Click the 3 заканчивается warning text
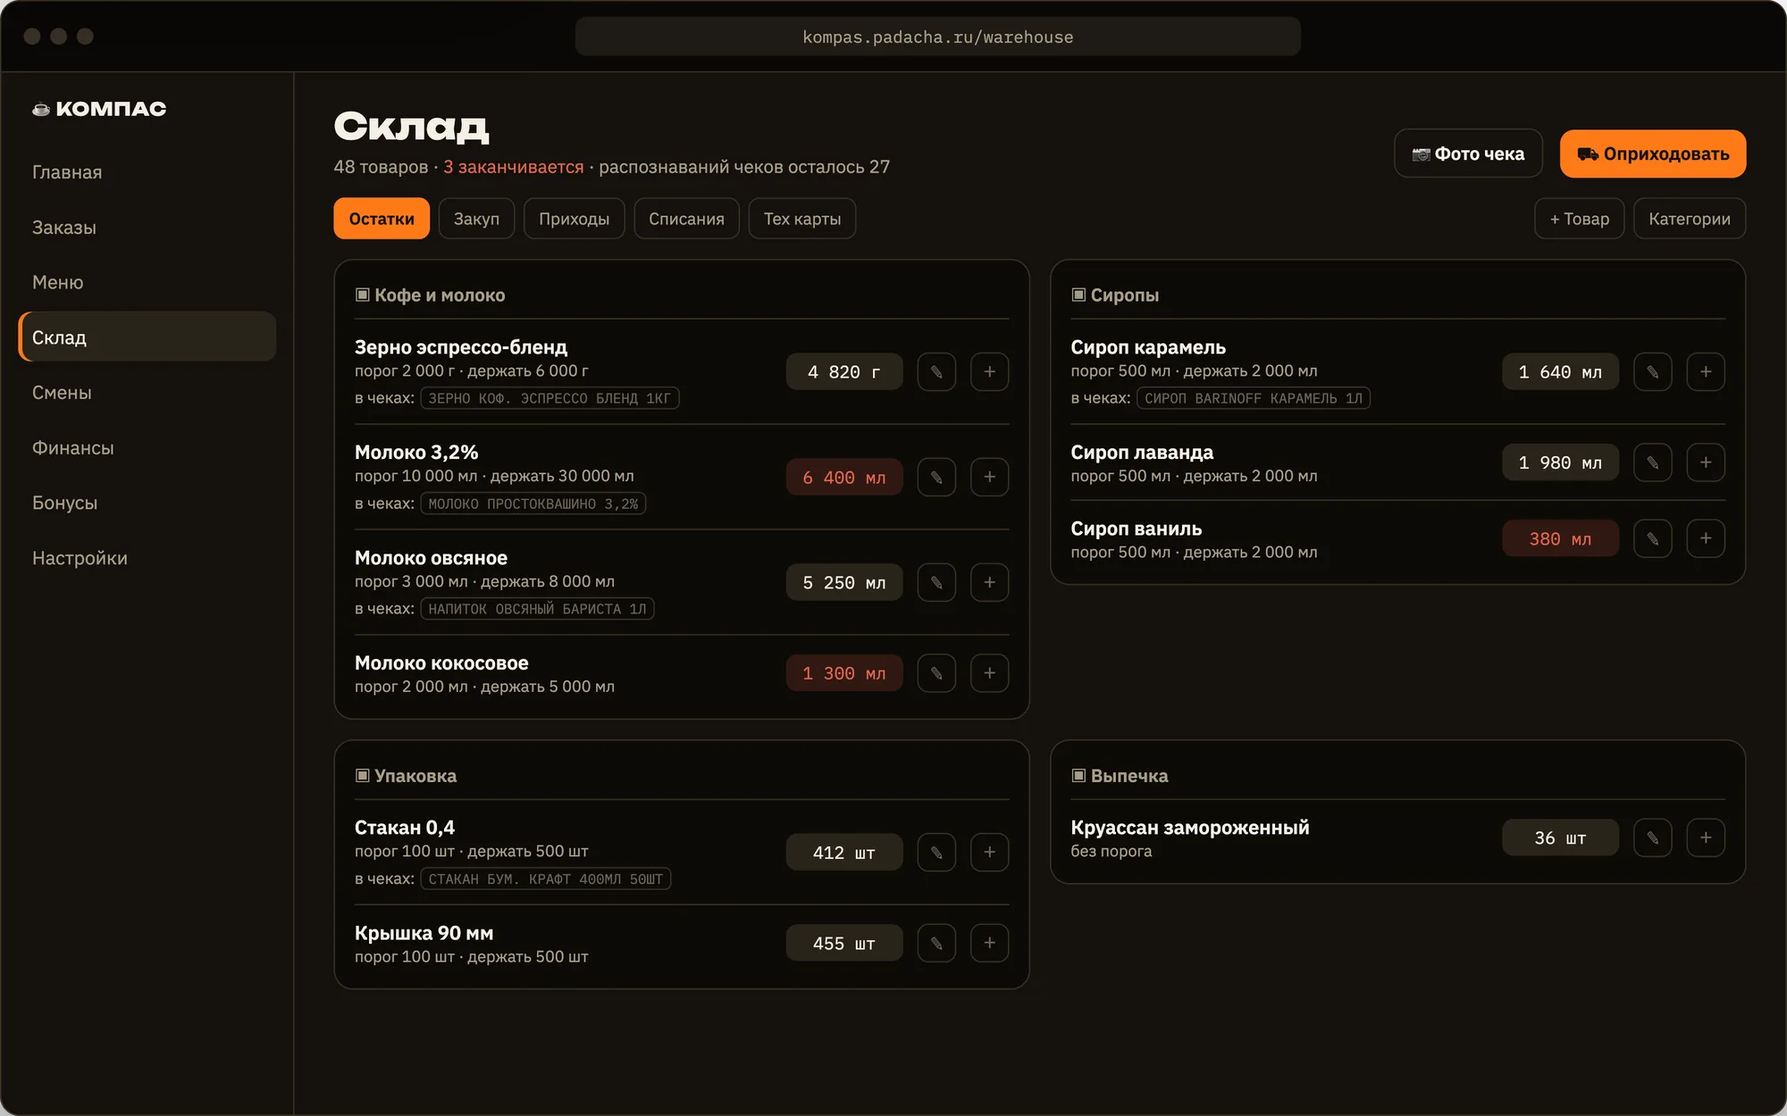Image resolution: width=1787 pixels, height=1116 pixels. (x=513, y=167)
